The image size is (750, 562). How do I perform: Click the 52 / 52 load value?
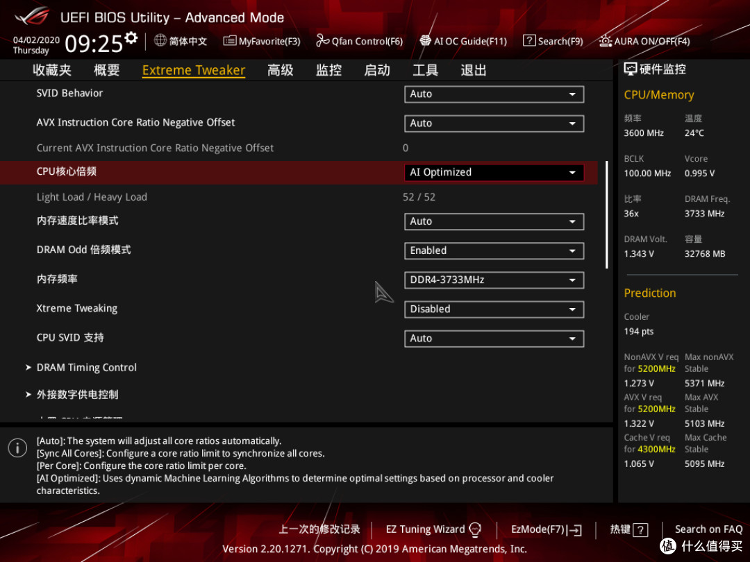(419, 197)
